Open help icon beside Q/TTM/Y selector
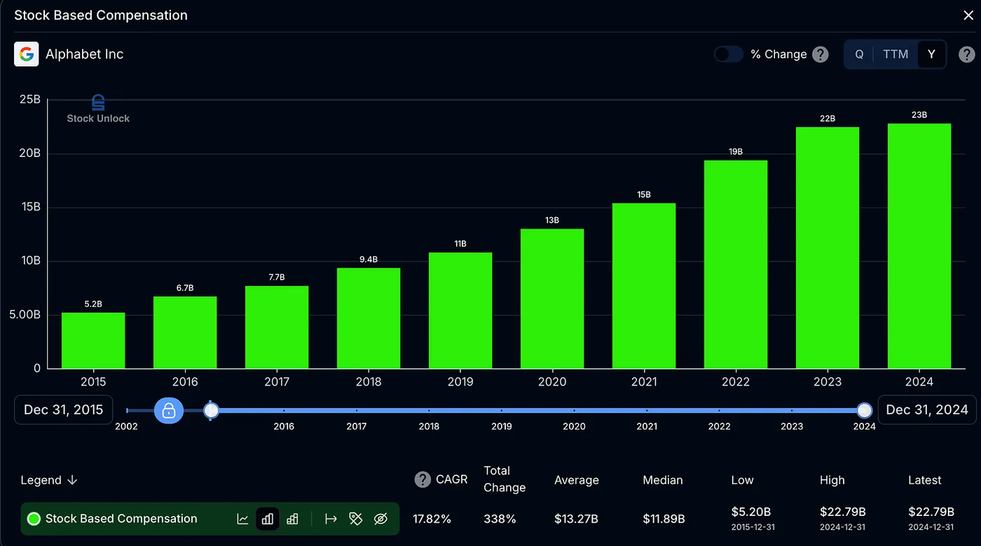Viewport: 981px width, 546px height. click(966, 54)
